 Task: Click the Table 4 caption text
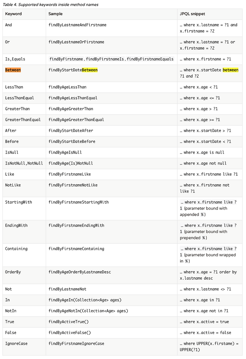click(x=51, y=4)
